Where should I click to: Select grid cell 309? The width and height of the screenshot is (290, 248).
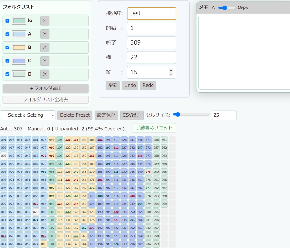[x=164, y=204]
